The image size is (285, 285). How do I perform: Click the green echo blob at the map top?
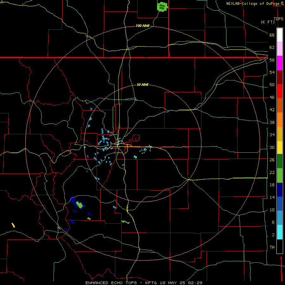pyautogui.click(x=162, y=7)
